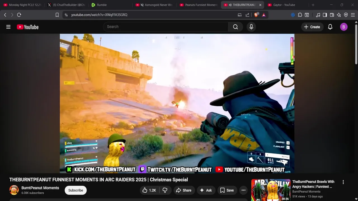
Task: Save the video to a playlist
Action: click(x=227, y=190)
